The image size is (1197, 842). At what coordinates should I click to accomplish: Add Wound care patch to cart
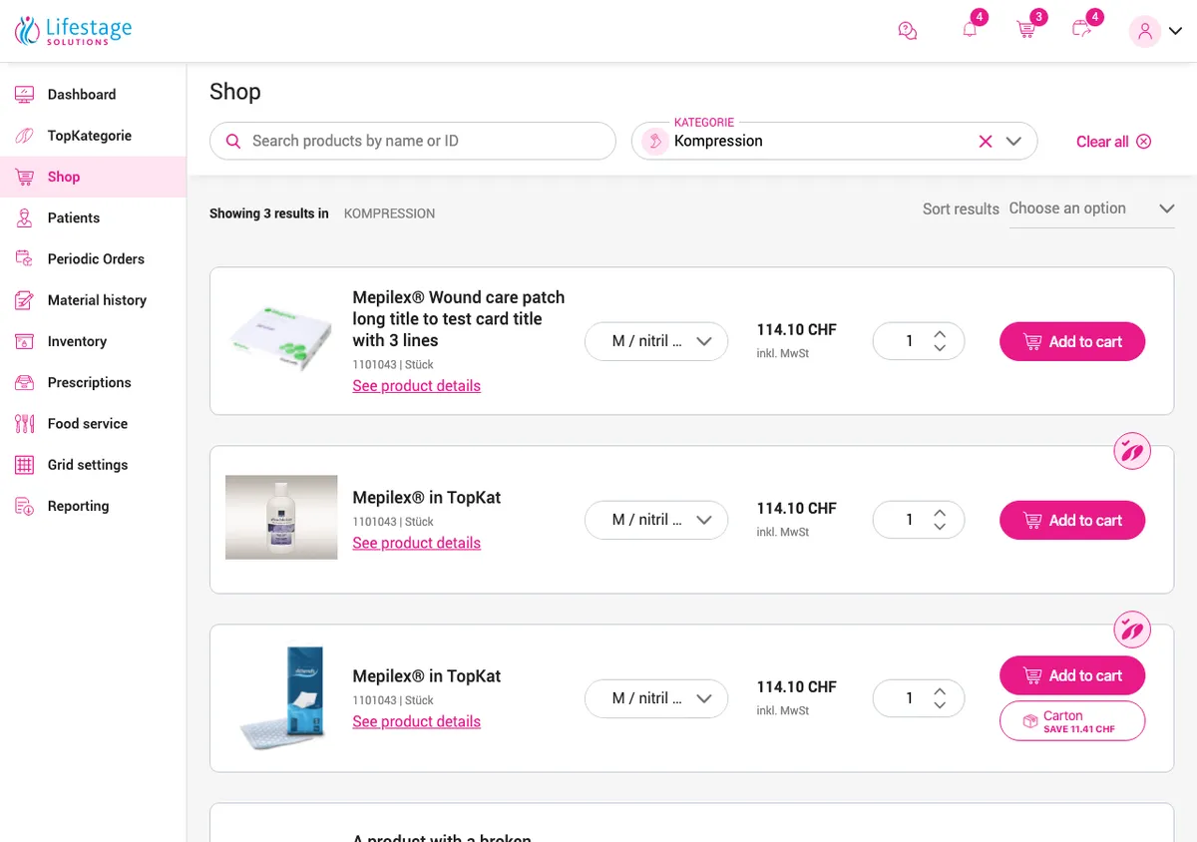[1072, 341]
